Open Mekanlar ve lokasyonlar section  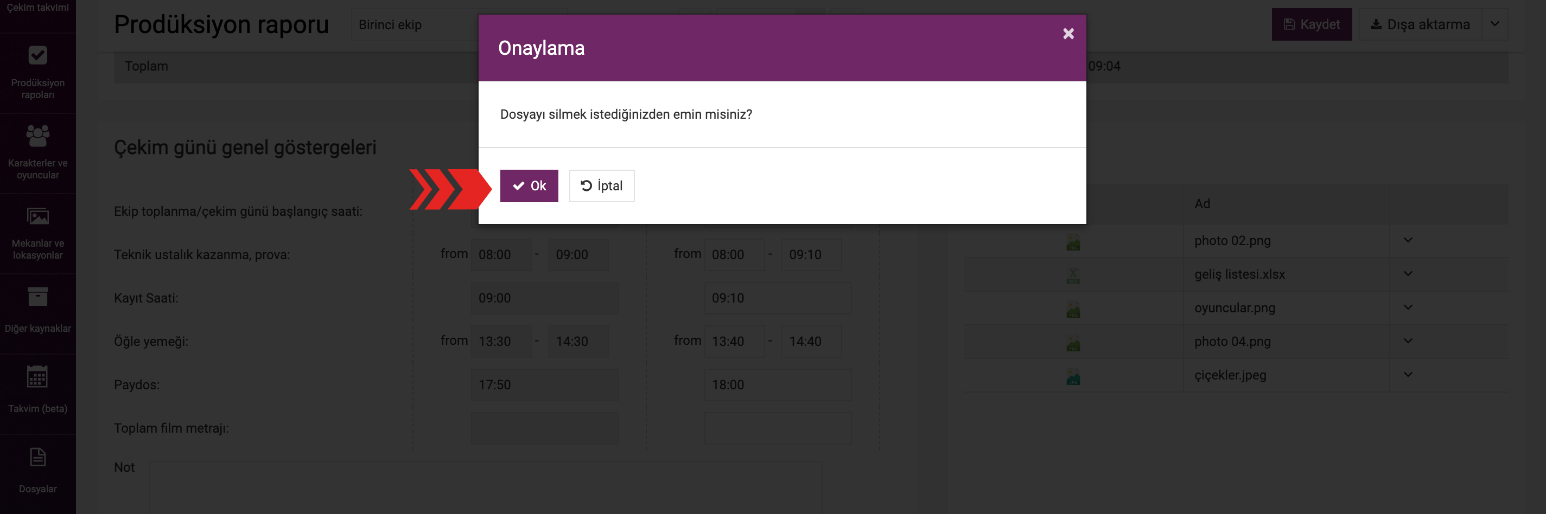tap(38, 234)
